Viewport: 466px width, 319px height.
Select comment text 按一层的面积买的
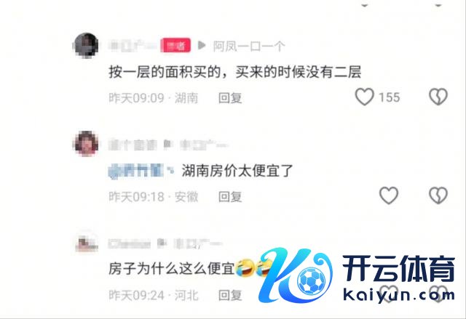tap(165, 72)
